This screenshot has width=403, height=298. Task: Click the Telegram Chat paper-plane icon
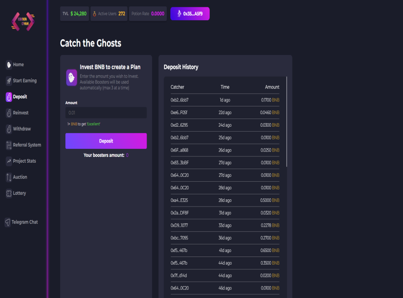[8, 222]
